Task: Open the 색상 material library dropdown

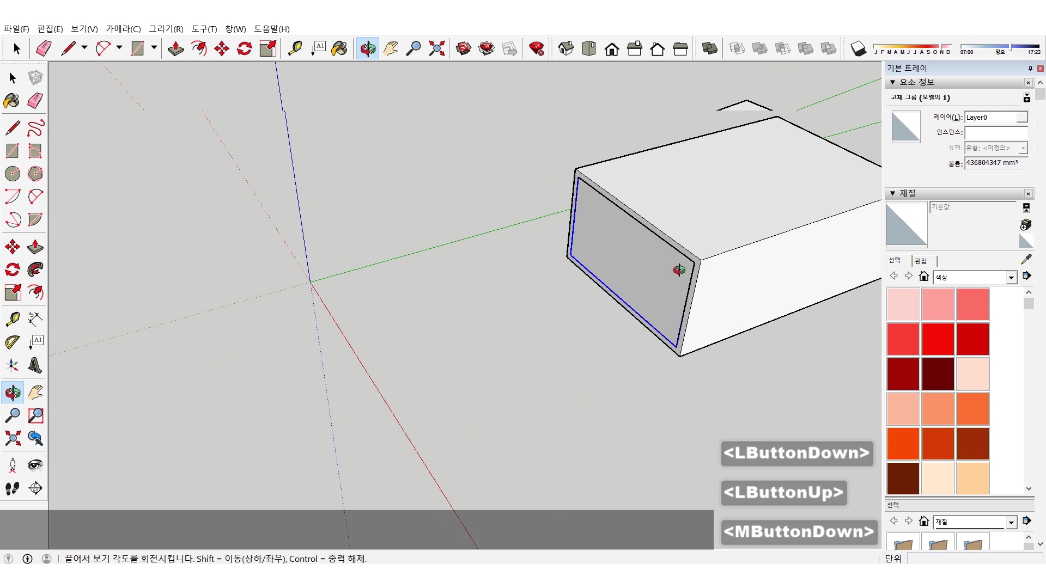Action: click(x=1011, y=278)
